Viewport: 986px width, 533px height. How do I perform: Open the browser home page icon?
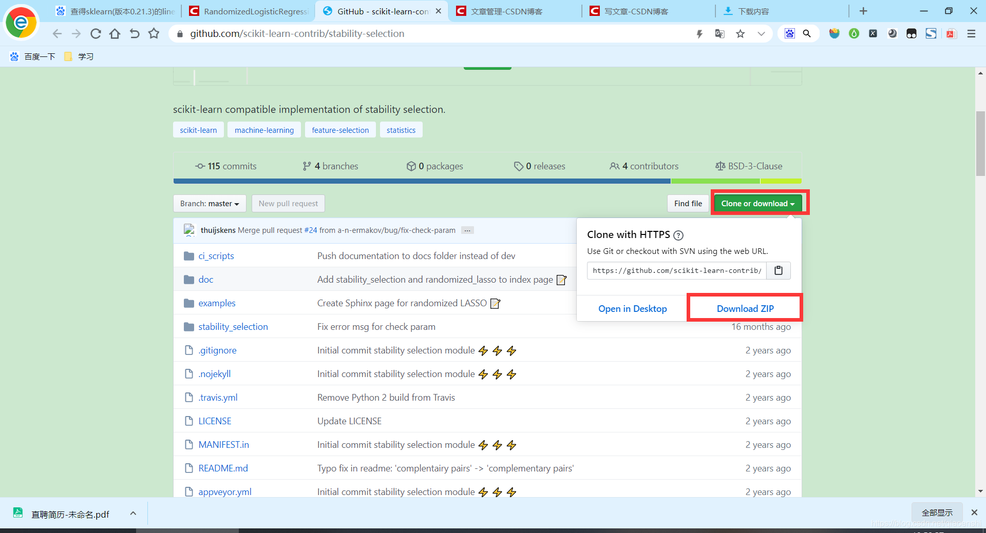coord(115,34)
